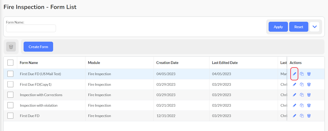Delete the First Due FD(Copy1) form
This screenshot has width=328, height=131.
pos(309,84)
